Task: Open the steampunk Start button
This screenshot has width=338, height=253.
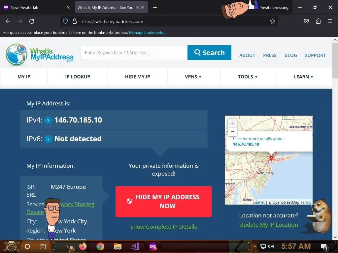Action: 12,246
